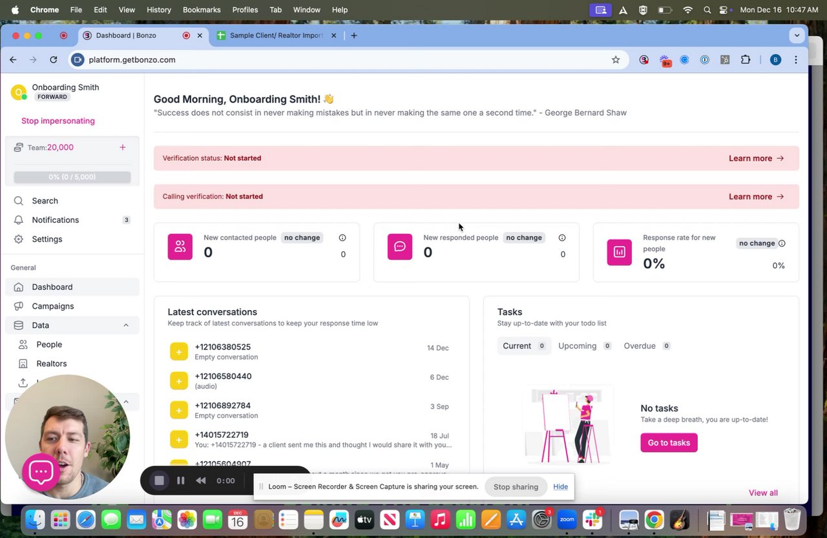Click the pink New responded people chat icon
The height and width of the screenshot is (538, 827).
click(x=400, y=247)
